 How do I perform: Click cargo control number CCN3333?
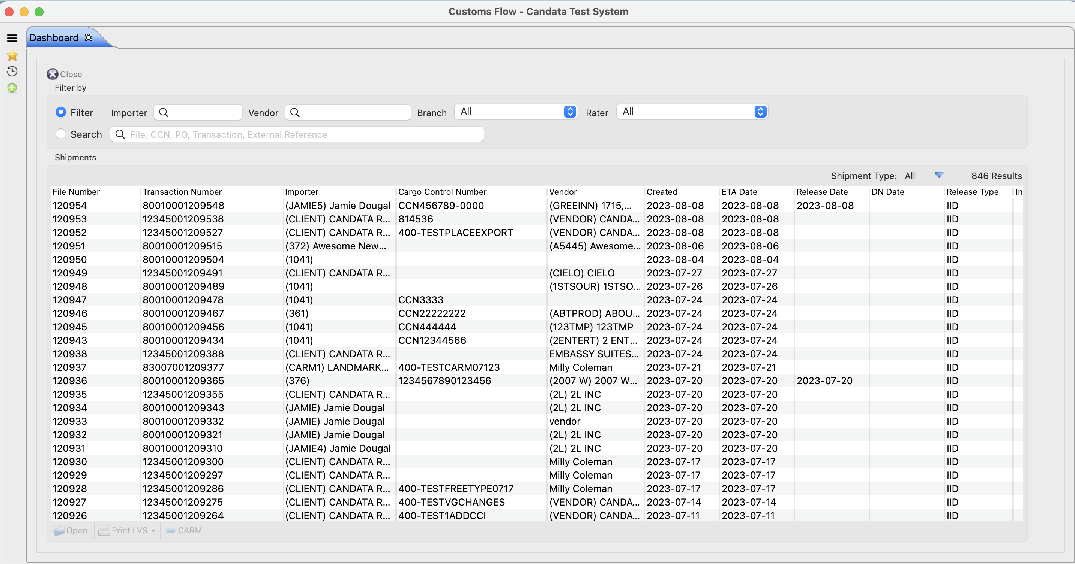[420, 300]
